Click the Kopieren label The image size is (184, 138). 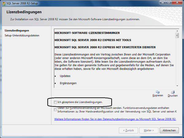158,95
